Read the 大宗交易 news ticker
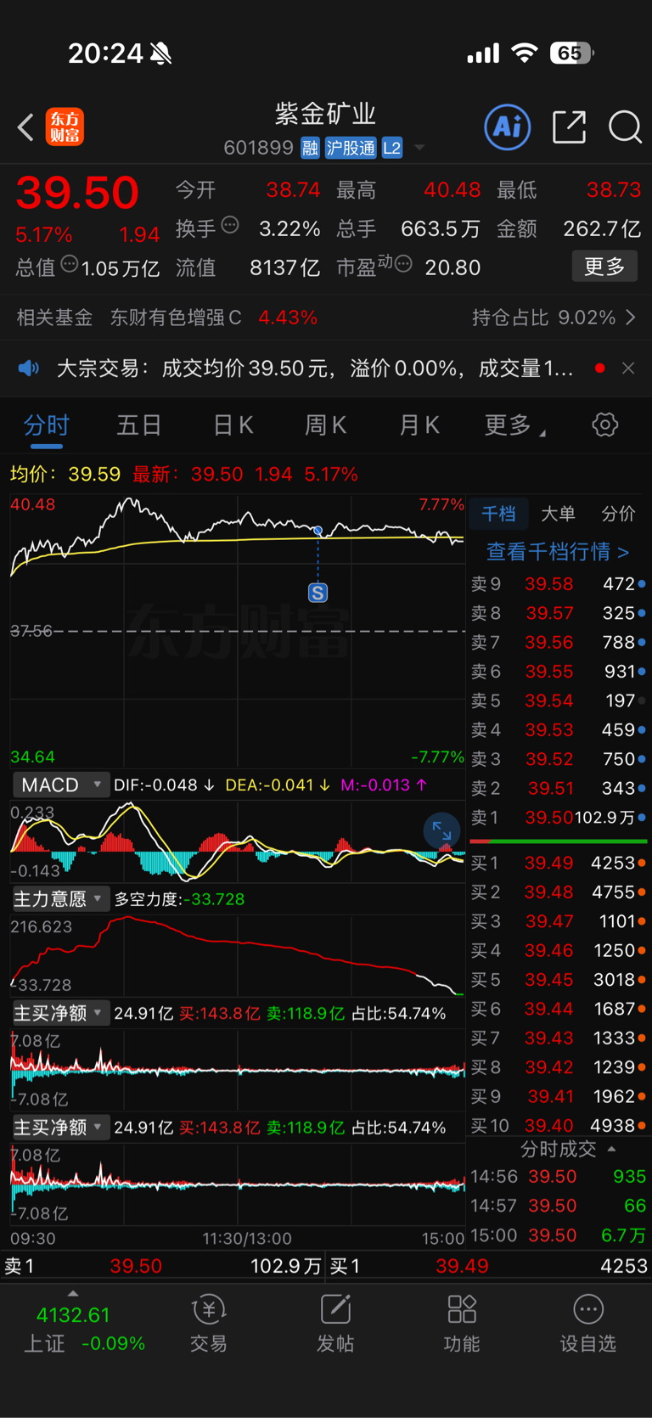652x1418 pixels. click(x=314, y=369)
